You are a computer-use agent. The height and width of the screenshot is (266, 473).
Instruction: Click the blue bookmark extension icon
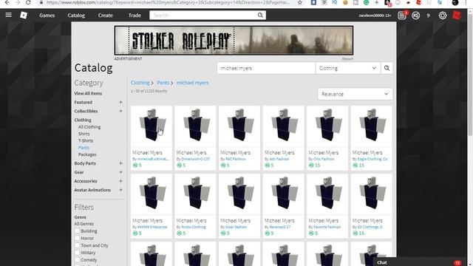(x=313, y=2)
